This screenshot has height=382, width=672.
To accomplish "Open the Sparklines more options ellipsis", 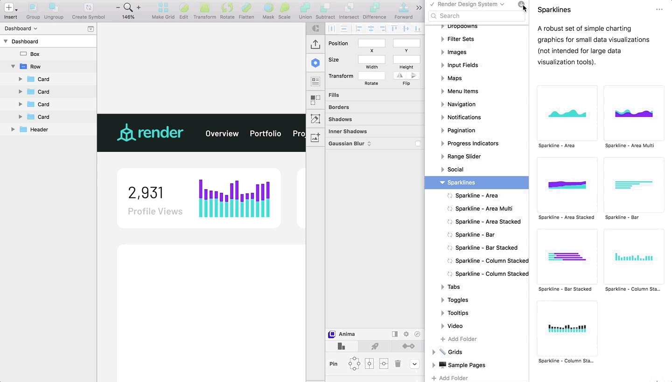I will [659, 9].
